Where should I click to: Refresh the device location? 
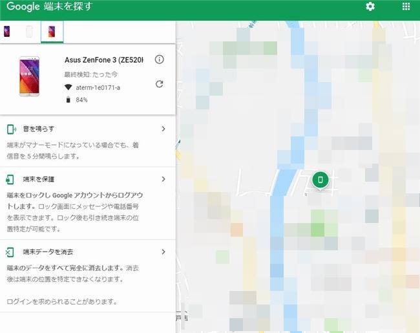tap(160, 84)
